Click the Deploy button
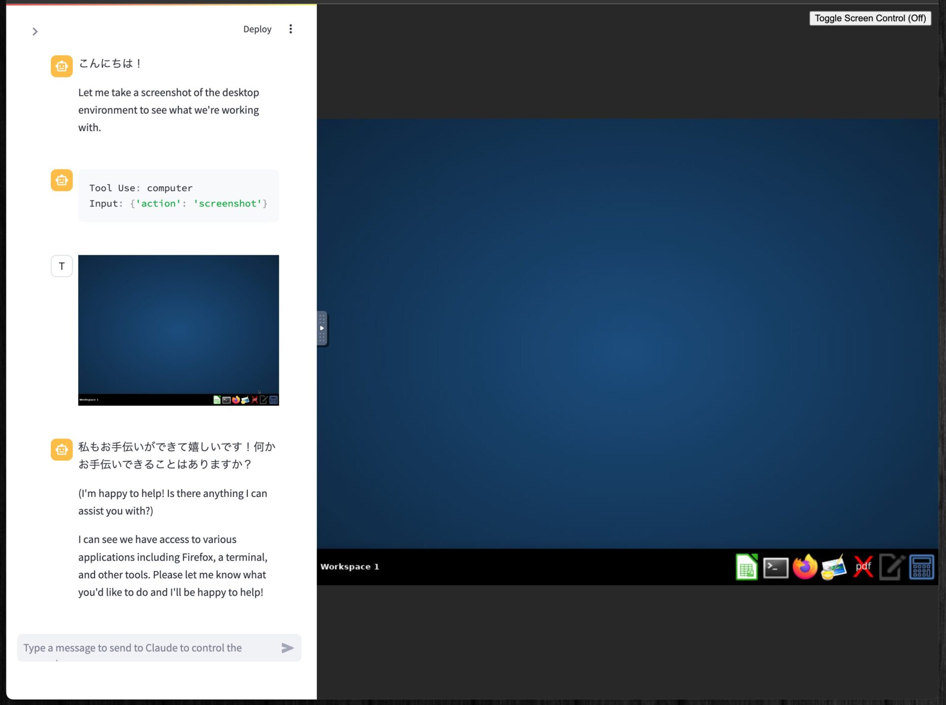This screenshot has height=705, width=946. coord(257,29)
